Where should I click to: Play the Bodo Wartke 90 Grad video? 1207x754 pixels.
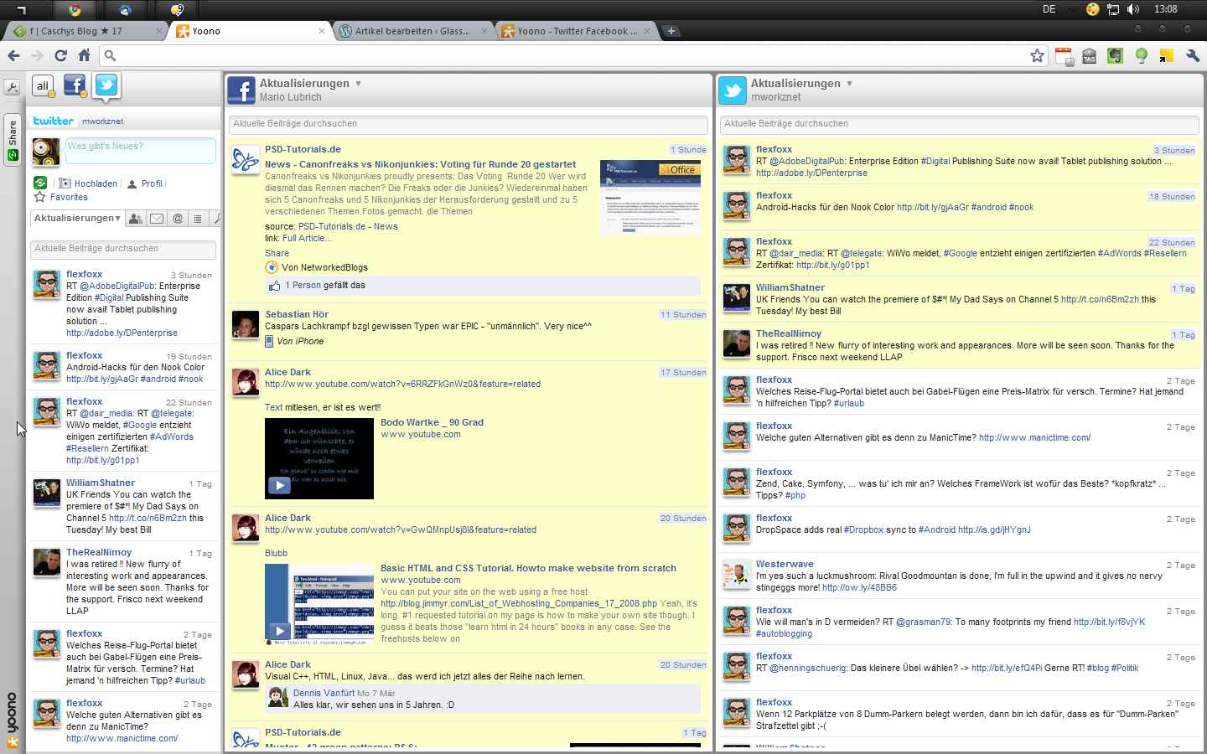pyautogui.click(x=279, y=485)
